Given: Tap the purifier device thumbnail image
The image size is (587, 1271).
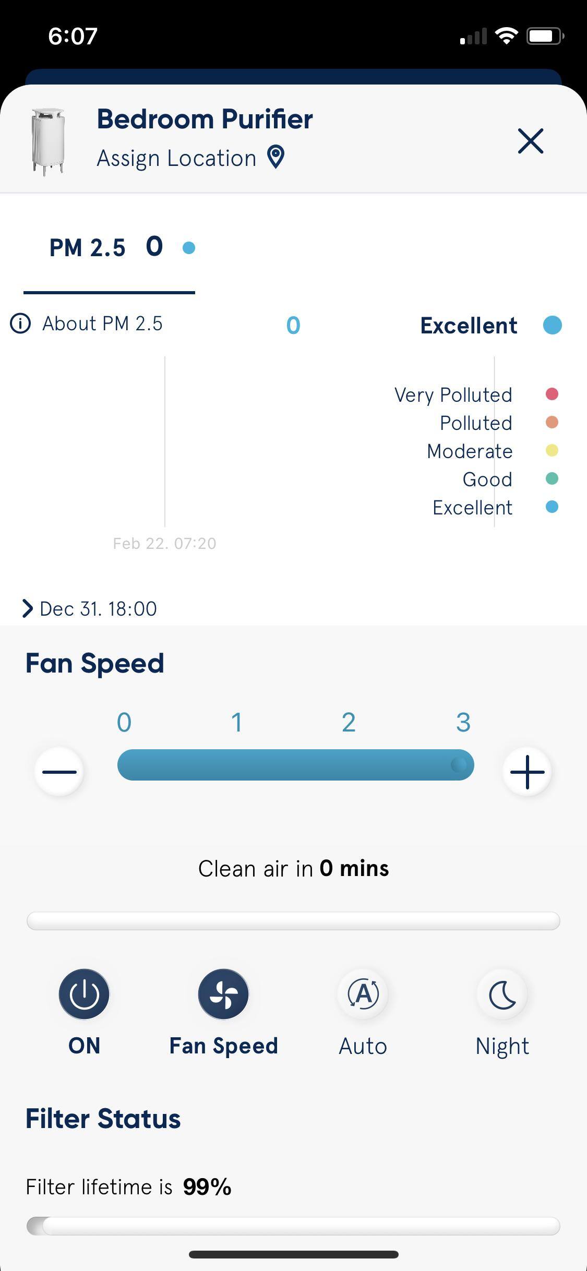Looking at the screenshot, I should pyautogui.click(x=48, y=141).
